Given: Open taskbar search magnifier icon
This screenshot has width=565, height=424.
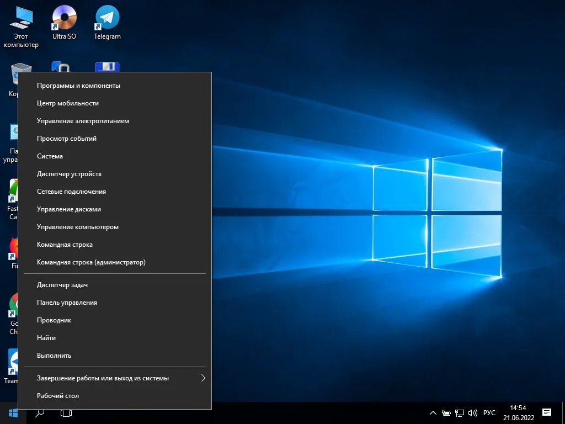Looking at the screenshot, I should tap(40, 413).
